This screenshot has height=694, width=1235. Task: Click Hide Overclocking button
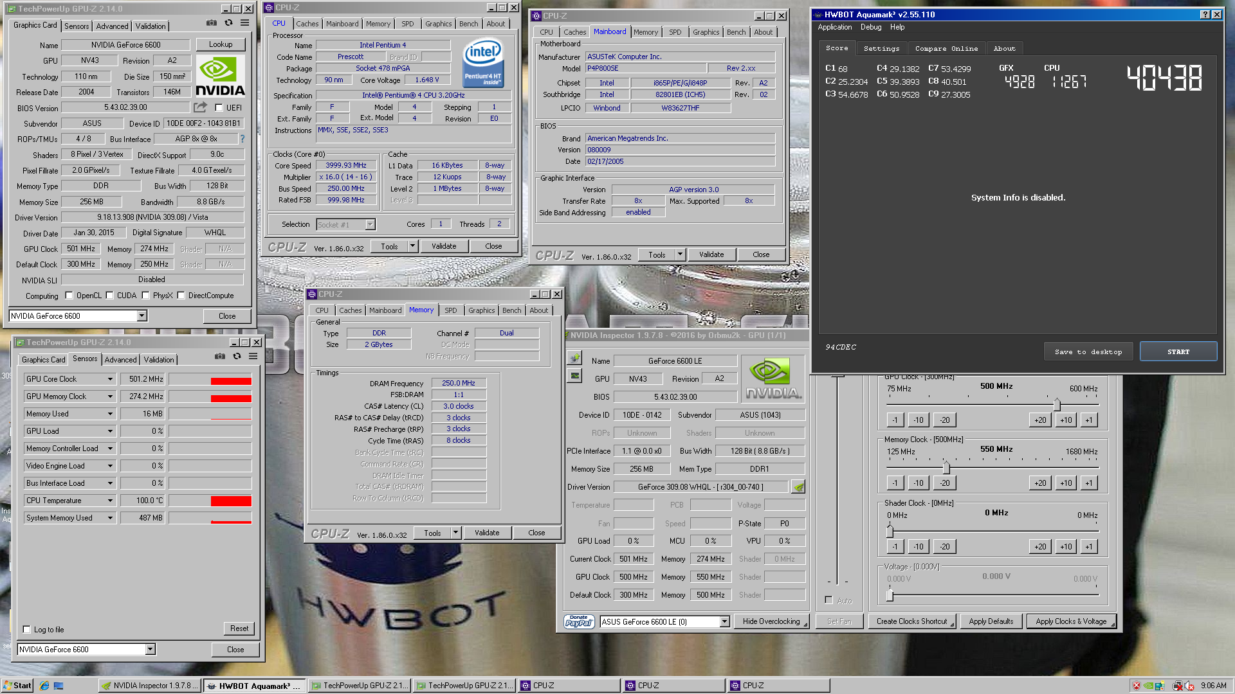pos(771,621)
